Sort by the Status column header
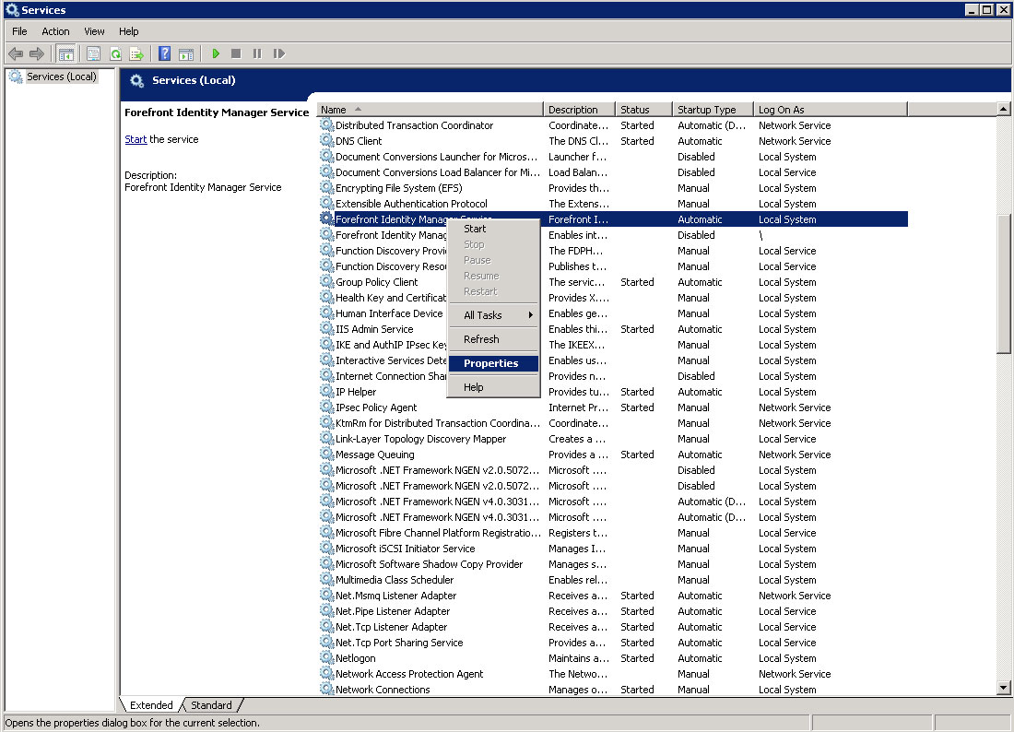This screenshot has height=732, width=1014. pos(643,110)
